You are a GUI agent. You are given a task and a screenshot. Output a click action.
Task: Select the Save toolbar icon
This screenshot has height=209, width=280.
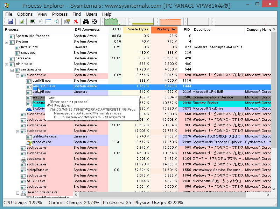coord(11,22)
